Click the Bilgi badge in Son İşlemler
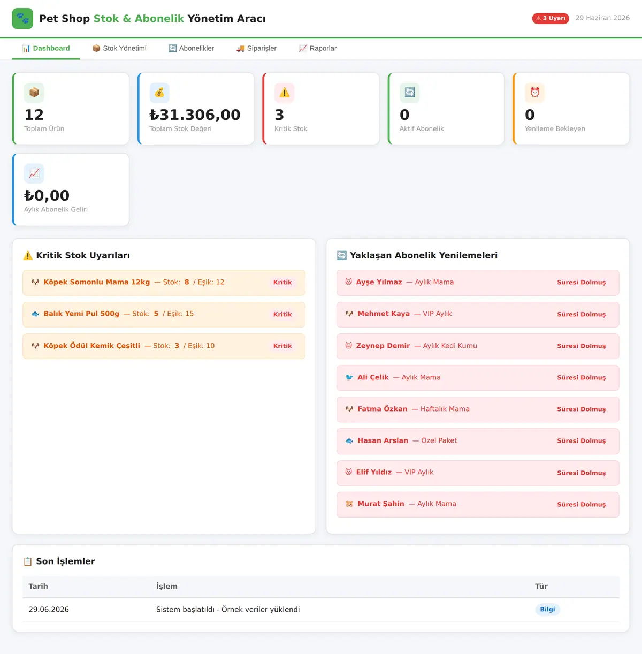Viewport: 642px width, 654px height. pos(547,610)
